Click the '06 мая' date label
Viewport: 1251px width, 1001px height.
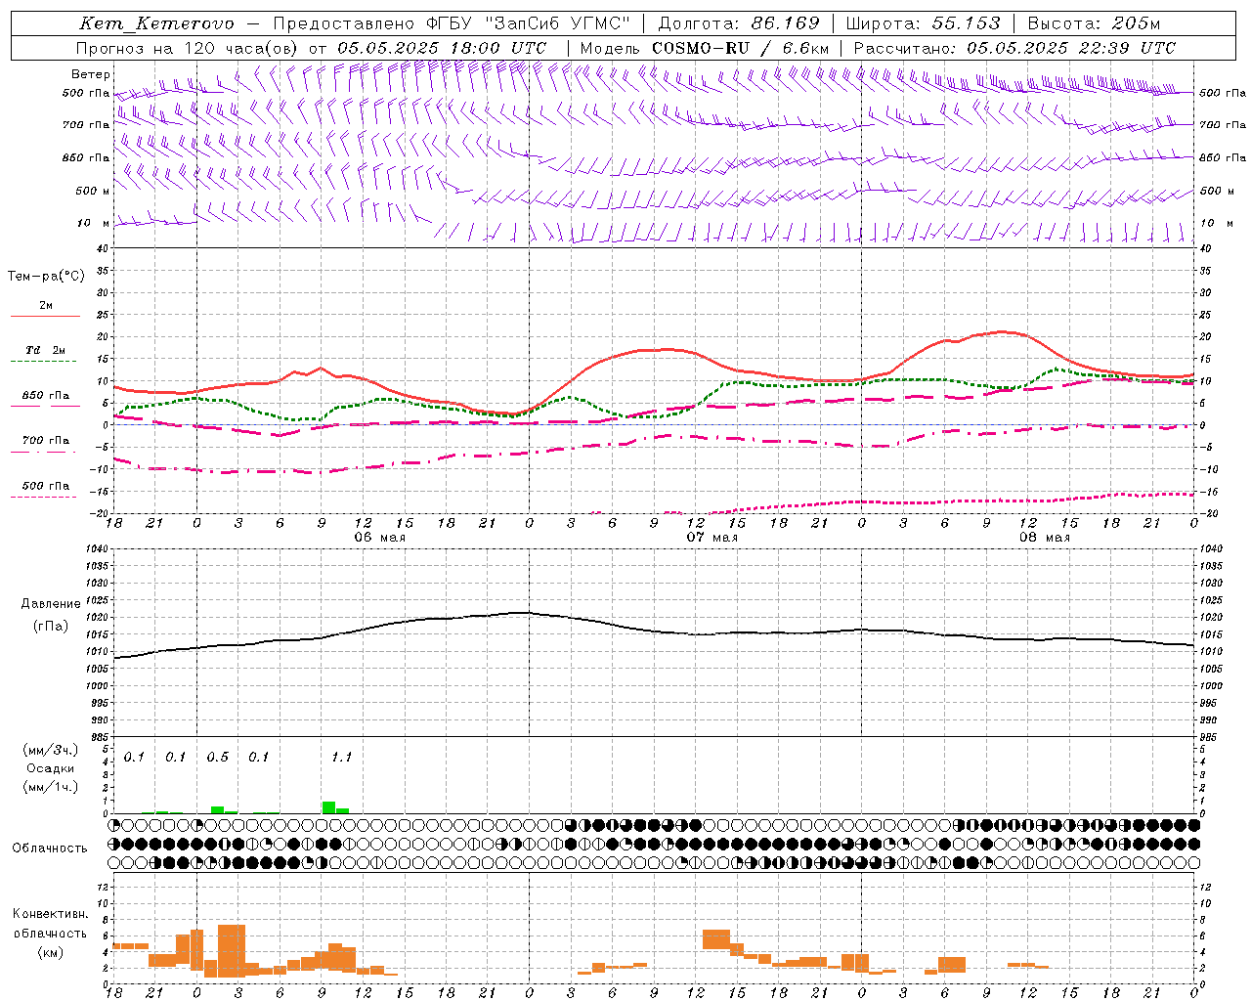(x=379, y=538)
